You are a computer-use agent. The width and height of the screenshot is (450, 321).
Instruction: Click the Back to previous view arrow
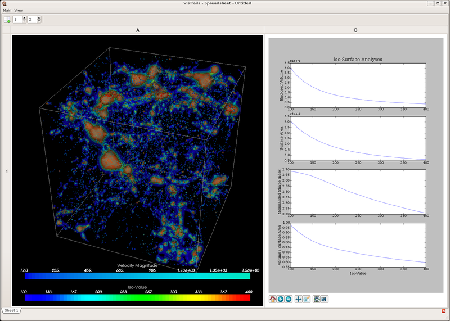[x=281, y=299]
